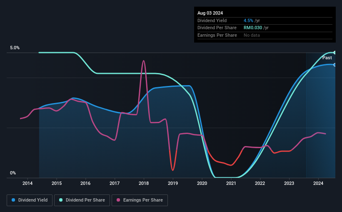The image size is (342, 212).
Task: Toggle the Earnings Per Share legend series
Action: [140, 200]
